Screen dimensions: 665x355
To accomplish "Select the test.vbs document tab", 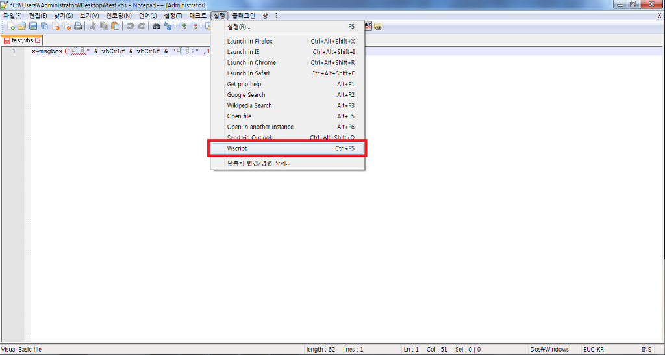I will (x=22, y=40).
